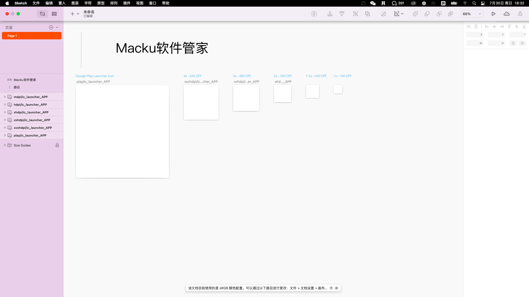This screenshot has height=297, width=529.
Task: Expand the xxxhdpi/ic_launcher_APP artboard
Action: (5, 128)
